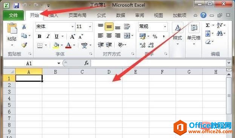Open Excel Help question mark

point(203,15)
